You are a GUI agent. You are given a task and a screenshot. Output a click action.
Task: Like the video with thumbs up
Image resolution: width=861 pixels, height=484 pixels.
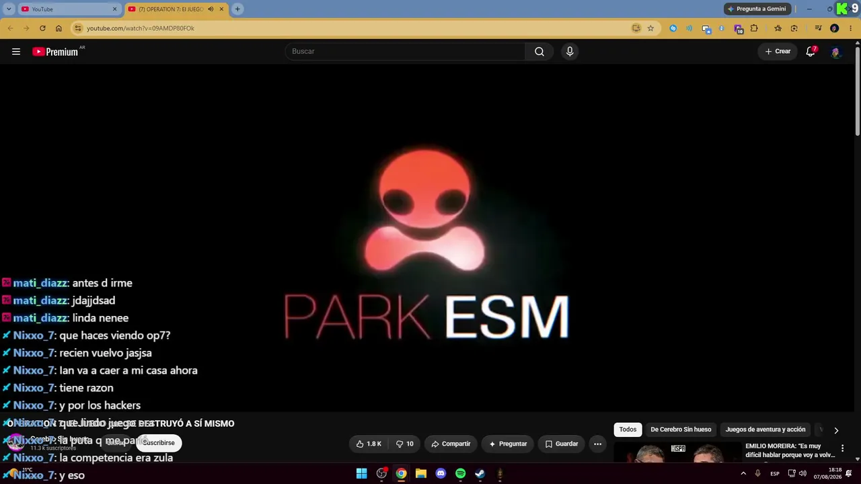pos(369,444)
